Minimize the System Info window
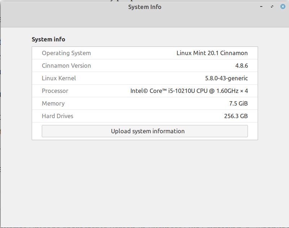The height and width of the screenshot is (228, 289). click(x=261, y=6)
